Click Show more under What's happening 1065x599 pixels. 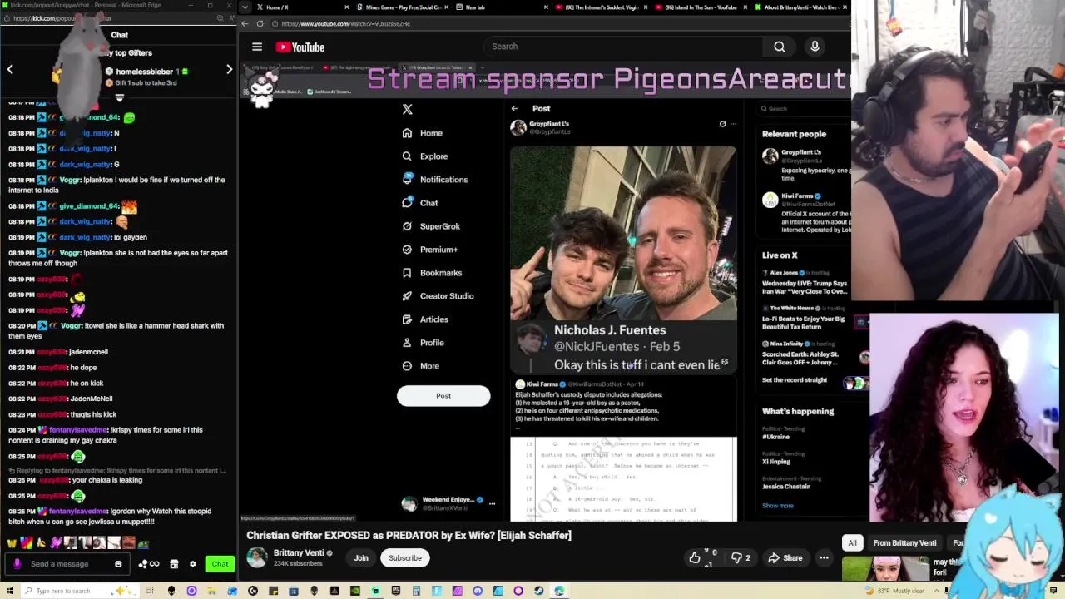point(778,506)
